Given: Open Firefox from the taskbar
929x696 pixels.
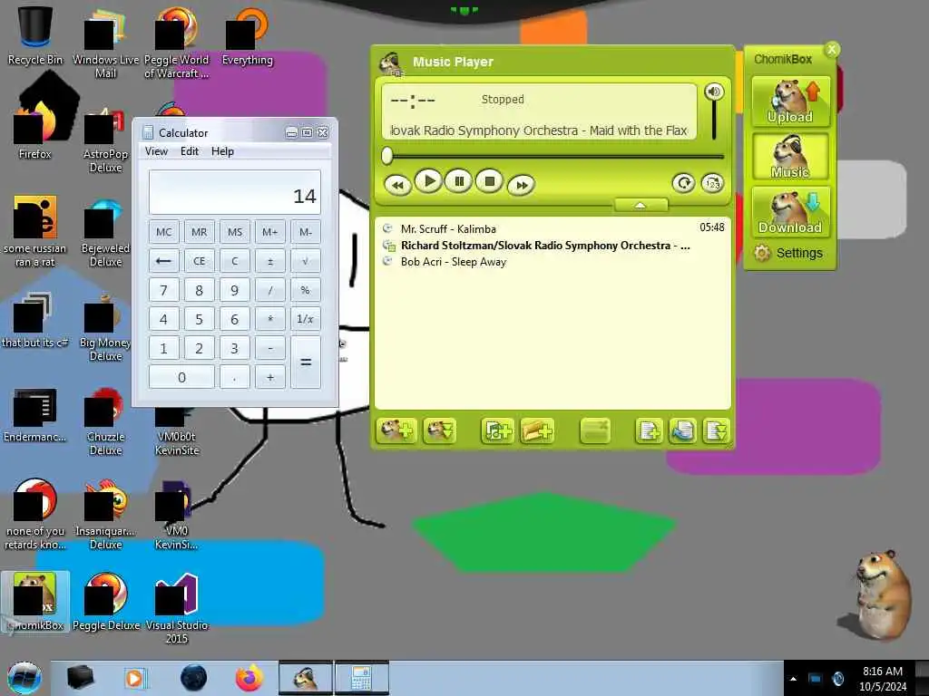Looking at the screenshot, I should point(249,678).
